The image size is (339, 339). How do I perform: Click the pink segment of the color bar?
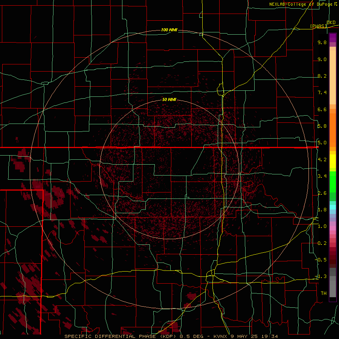click(333, 228)
